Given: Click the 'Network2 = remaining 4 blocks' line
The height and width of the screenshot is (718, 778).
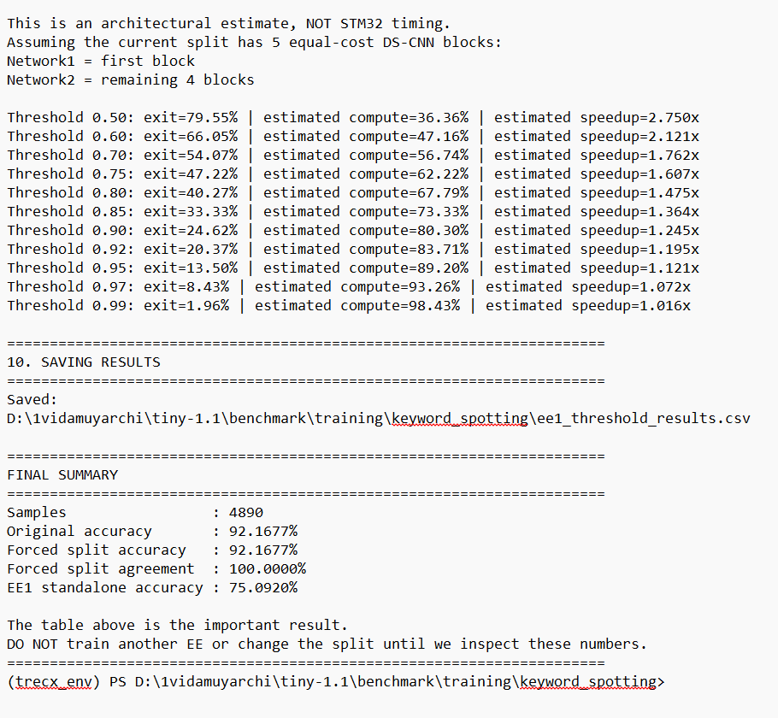Looking at the screenshot, I should pyautogui.click(x=131, y=79).
